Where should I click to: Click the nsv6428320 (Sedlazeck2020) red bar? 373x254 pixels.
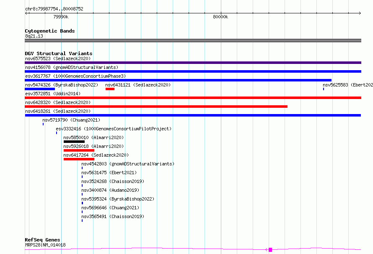pyautogui.click(x=156, y=107)
